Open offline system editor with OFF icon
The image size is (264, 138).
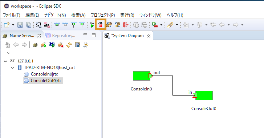point(46,25)
